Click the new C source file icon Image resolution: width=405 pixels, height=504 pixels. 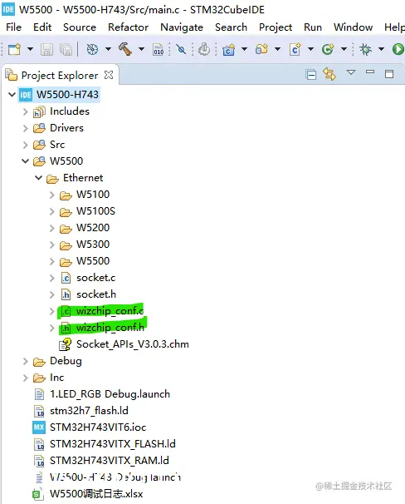click(295, 50)
